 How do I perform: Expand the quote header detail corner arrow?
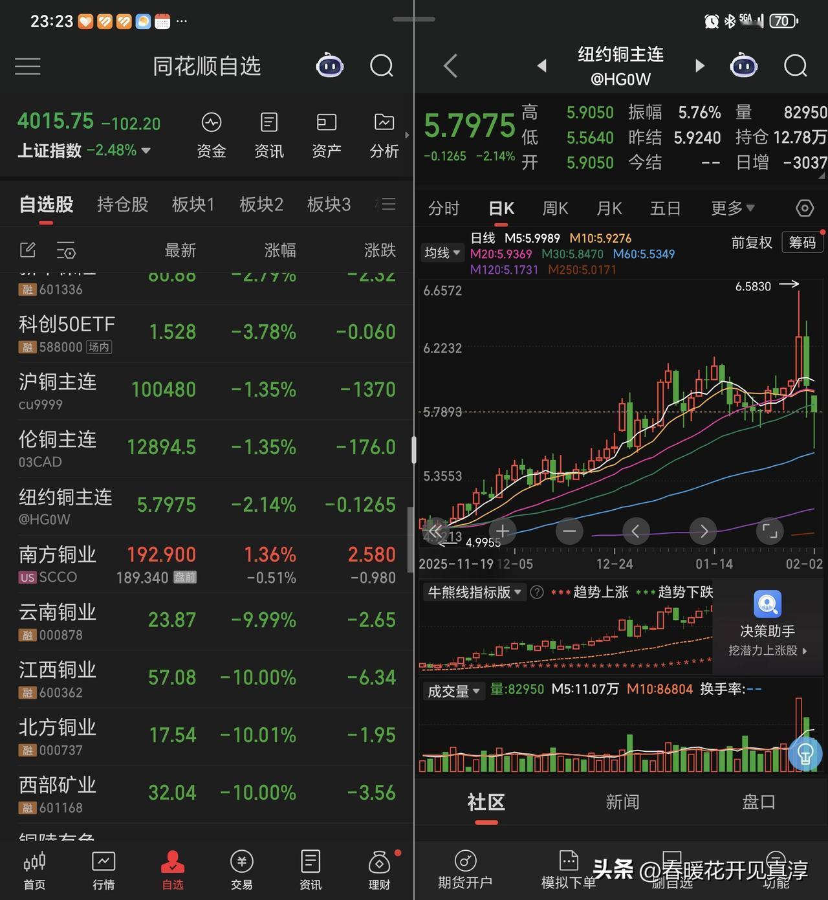tap(823, 175)
